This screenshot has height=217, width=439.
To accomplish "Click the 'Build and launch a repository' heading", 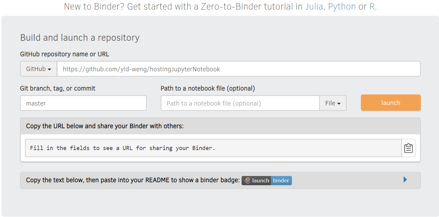I will point(80,38).
